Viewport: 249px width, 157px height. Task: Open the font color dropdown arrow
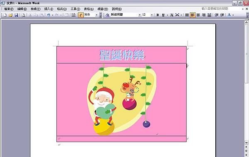(233, 15)
